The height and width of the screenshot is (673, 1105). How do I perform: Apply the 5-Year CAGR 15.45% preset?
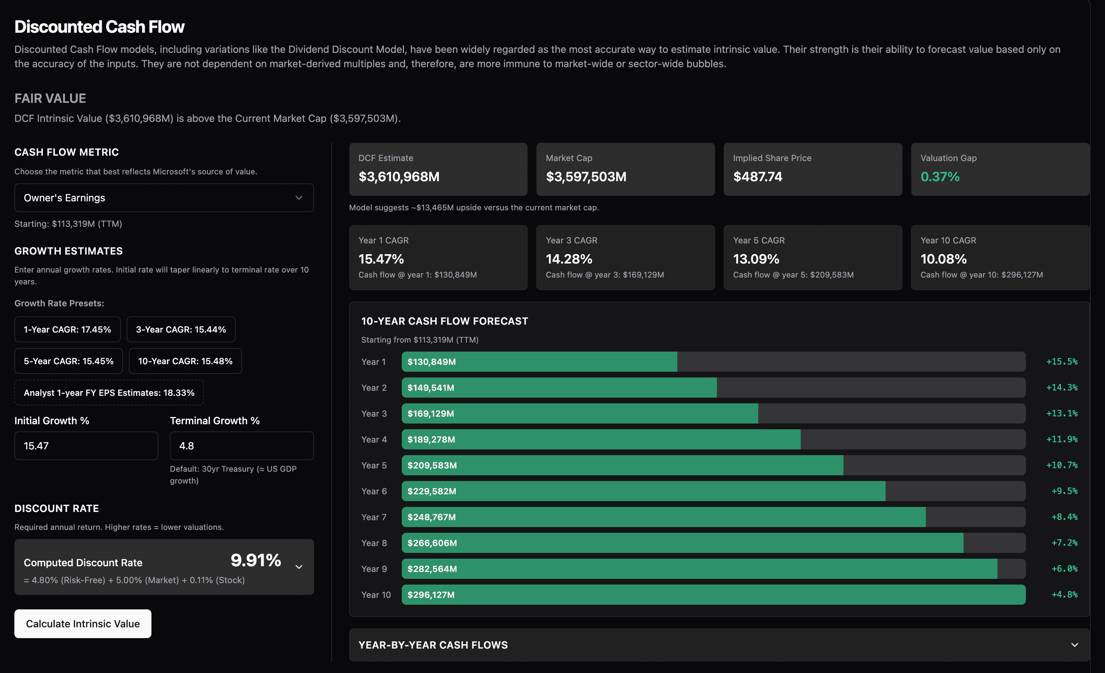(x=69, y=361)
